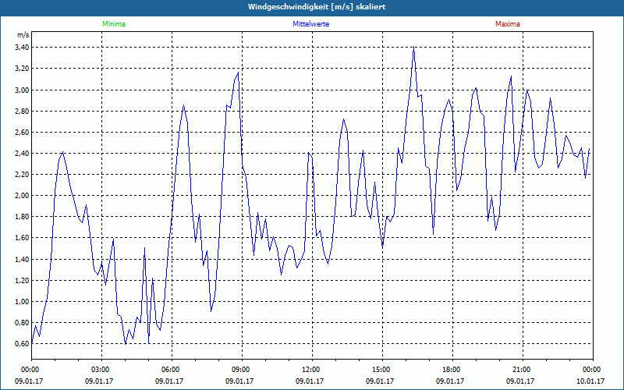Click the 3,00 y-axis value
The width and height of the screenshot is (624, 390).
point(23,90)
